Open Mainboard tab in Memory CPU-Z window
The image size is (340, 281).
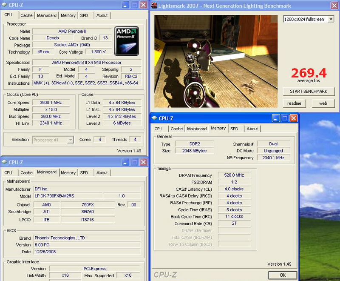(197, 129)
